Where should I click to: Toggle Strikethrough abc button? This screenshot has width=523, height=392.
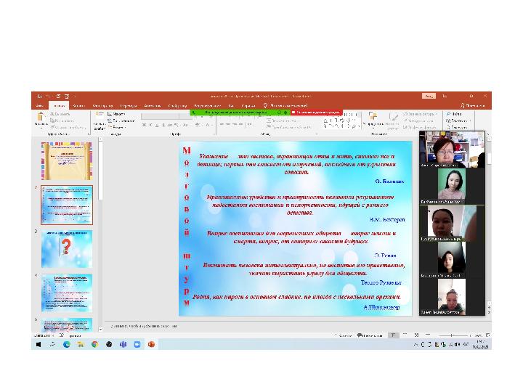click(170, 125)
